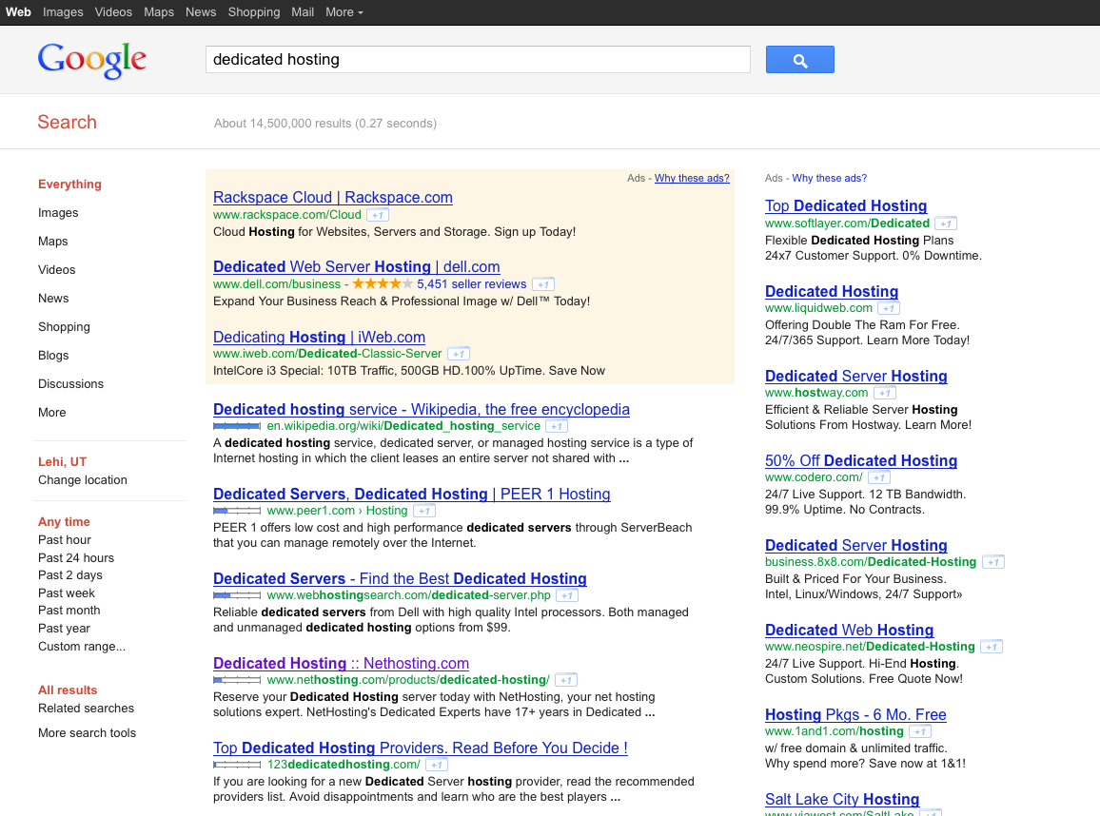
Task: Click +1 button beside neospire.net URL
Action: click(x=992, y=647)
